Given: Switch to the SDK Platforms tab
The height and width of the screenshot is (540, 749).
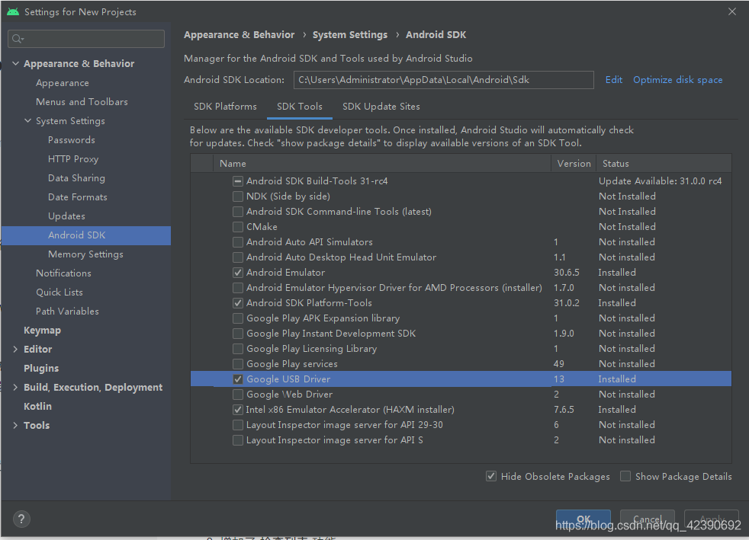Looking at the screenshot, I should click(225, 107).
